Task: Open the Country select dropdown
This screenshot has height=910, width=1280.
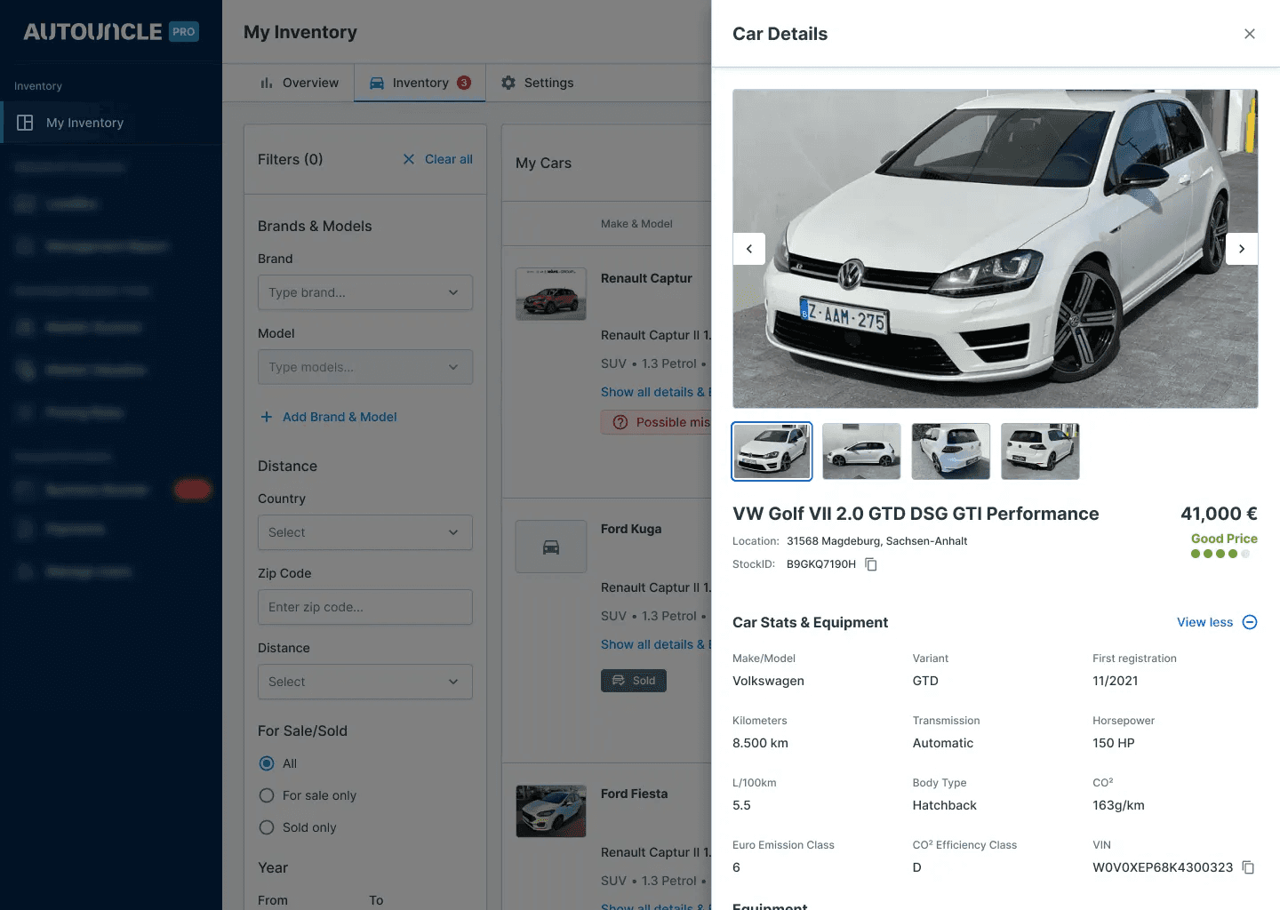Action: pos(365,532)
